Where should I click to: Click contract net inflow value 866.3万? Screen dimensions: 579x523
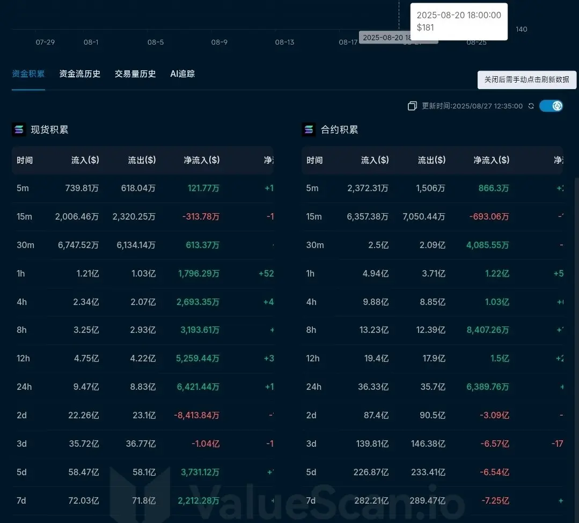494,188
